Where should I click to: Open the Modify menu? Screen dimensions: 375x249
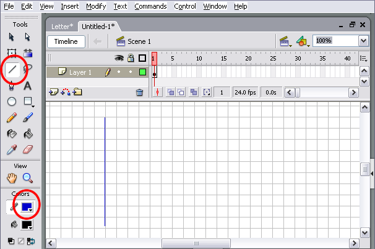click(96, 6)
